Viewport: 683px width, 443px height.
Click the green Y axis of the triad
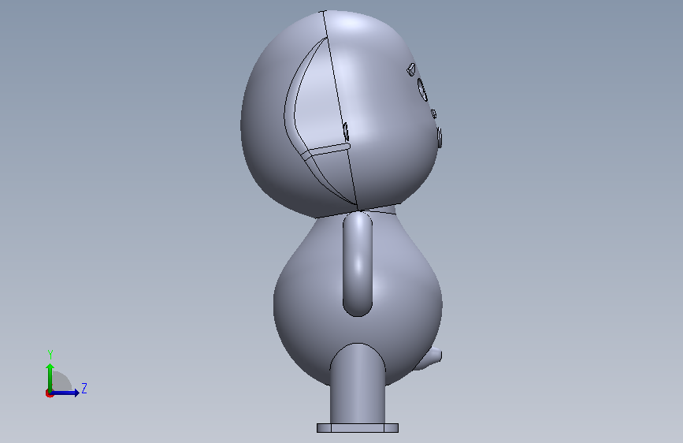tap(50, 377)
